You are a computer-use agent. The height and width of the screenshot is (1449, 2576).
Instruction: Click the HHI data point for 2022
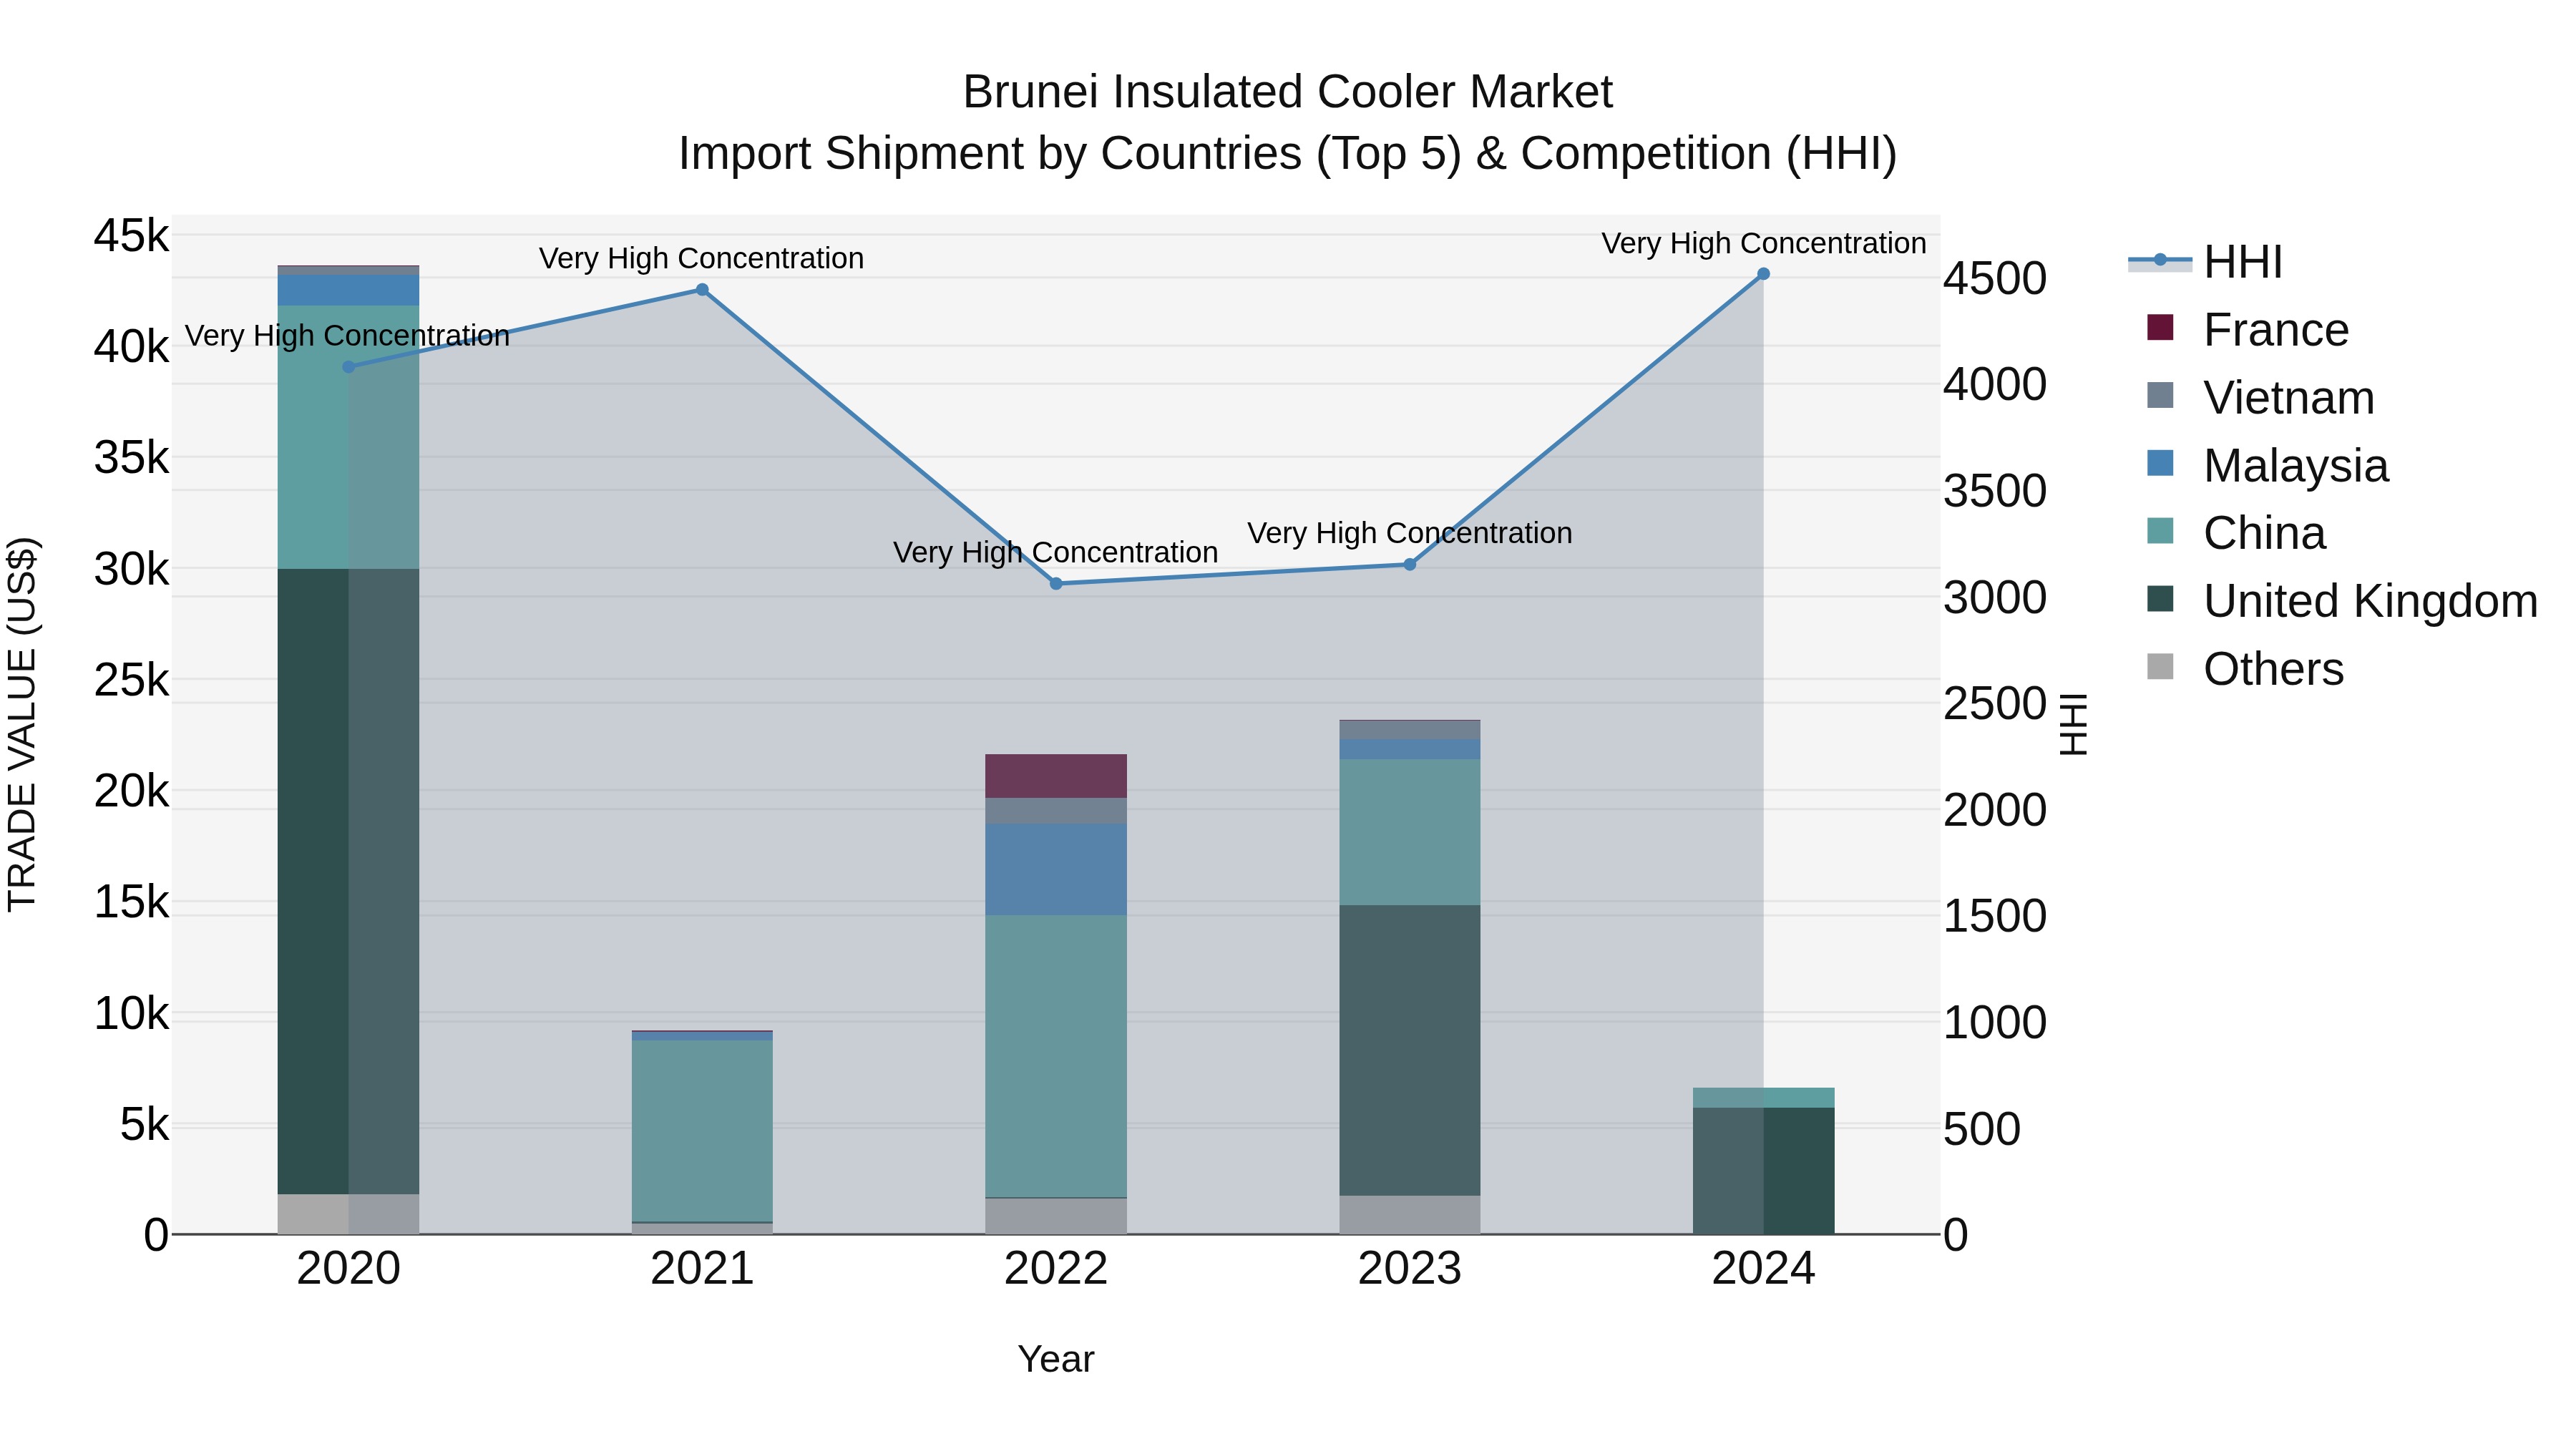[1056, 584]
